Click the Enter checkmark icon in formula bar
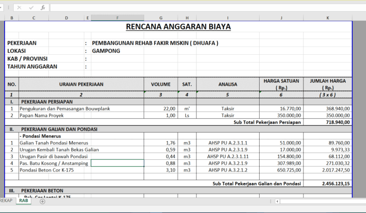 pyautogui.click(x=31, y=8)
